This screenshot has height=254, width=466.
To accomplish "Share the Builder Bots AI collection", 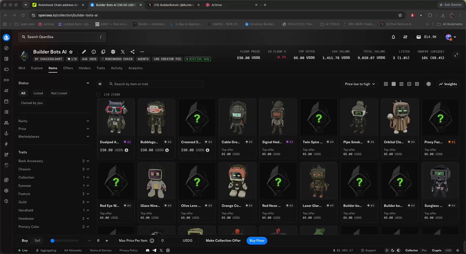I will pos(132,52).
